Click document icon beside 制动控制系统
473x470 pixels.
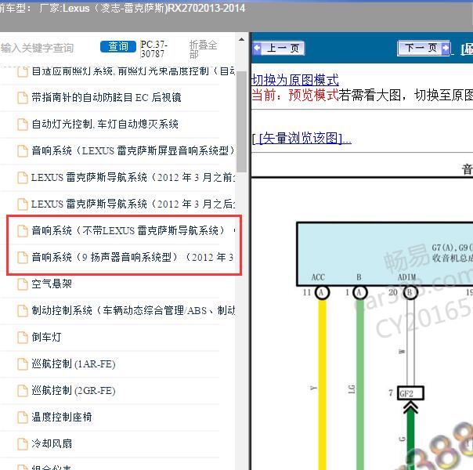pos(23,311)
